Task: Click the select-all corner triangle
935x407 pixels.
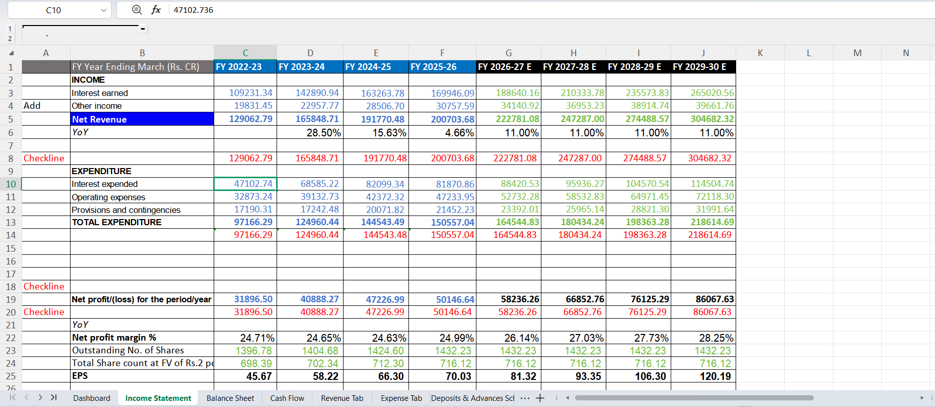Action: 11,53
